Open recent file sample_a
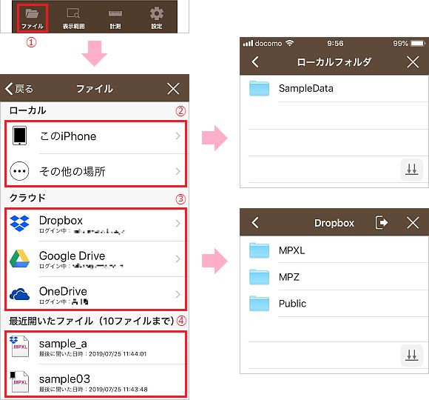This screenshot has height=400, width=429. [x=95, y=347]
